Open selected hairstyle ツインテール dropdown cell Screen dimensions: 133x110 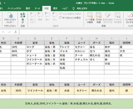pyautogui.click(x=35, y=91)
